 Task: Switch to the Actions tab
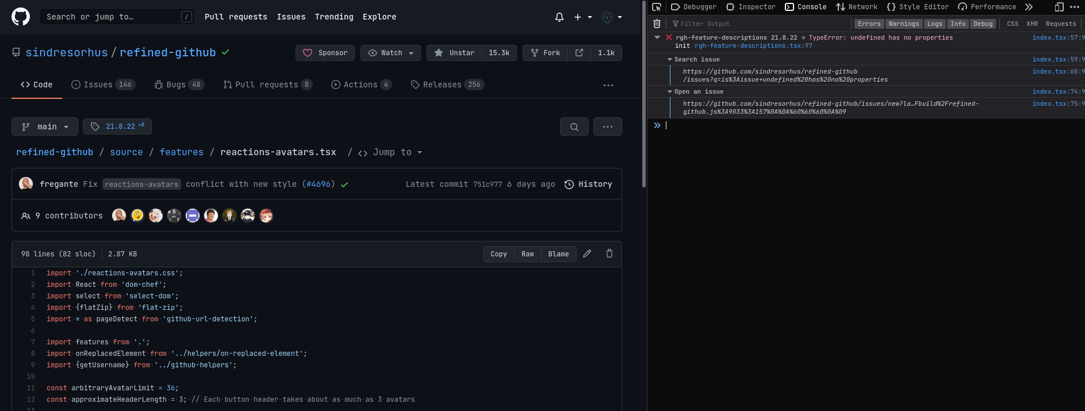(x=362, y=84)
